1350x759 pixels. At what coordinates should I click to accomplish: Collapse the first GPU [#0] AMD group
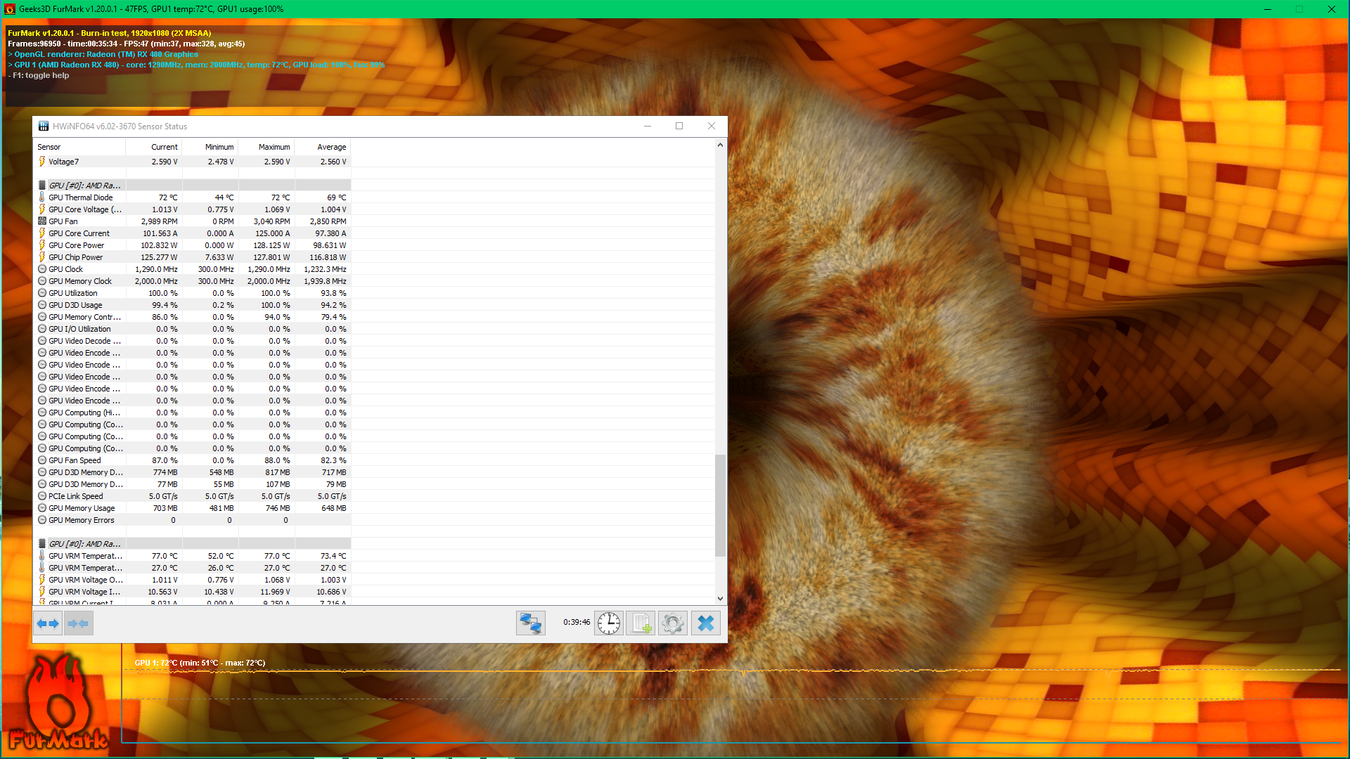click(x=84, y=186)
